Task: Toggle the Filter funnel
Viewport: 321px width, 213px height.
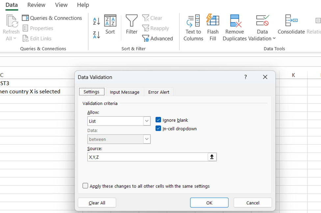Action: point(131,25)
